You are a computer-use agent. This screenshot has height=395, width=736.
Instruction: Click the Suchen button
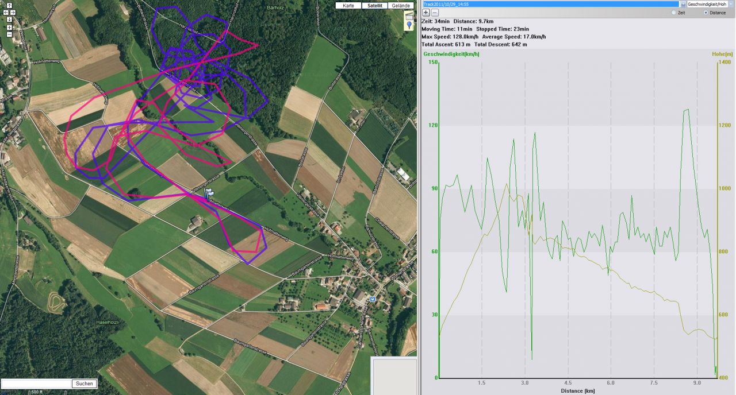click(x=84, y=384)
